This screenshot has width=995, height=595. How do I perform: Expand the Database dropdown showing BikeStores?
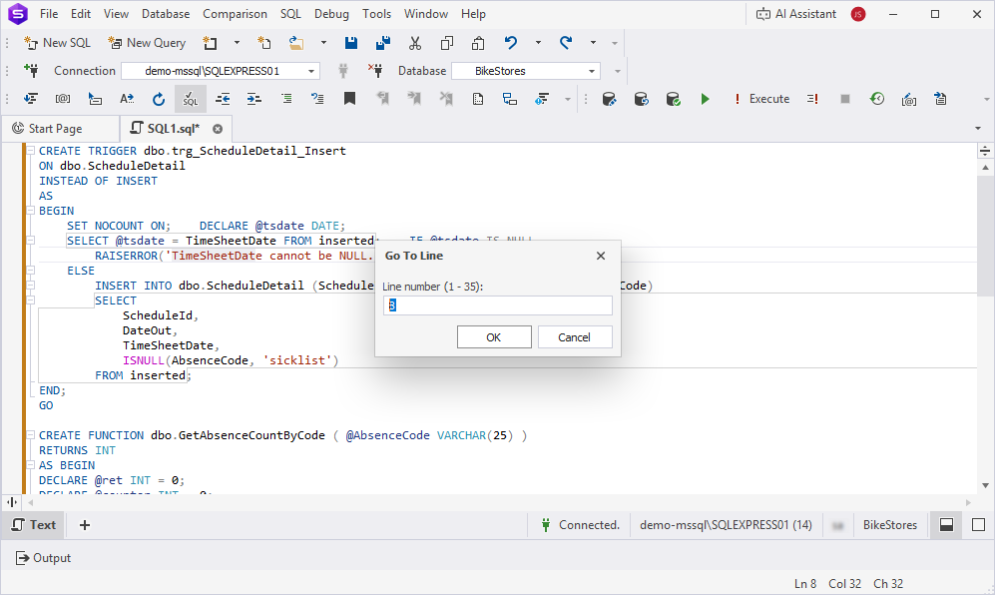(592, 71)
